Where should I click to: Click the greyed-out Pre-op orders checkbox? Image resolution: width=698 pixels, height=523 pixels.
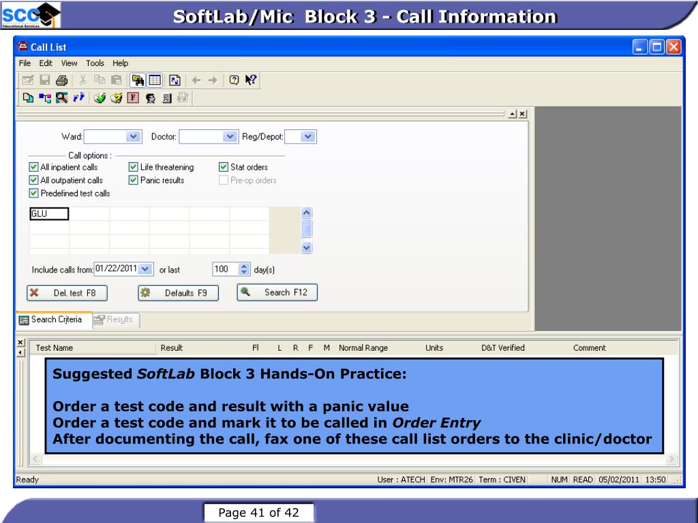[224, 180]
